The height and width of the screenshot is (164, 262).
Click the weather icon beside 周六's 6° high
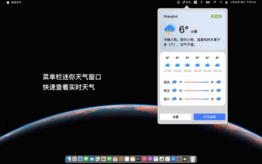tap(174, 99)
